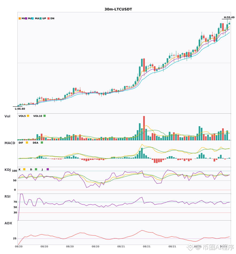Click the green D line swatch
The width and height of the screenshot is (236, 254).
pyautogui.click(x=36, y=169)
